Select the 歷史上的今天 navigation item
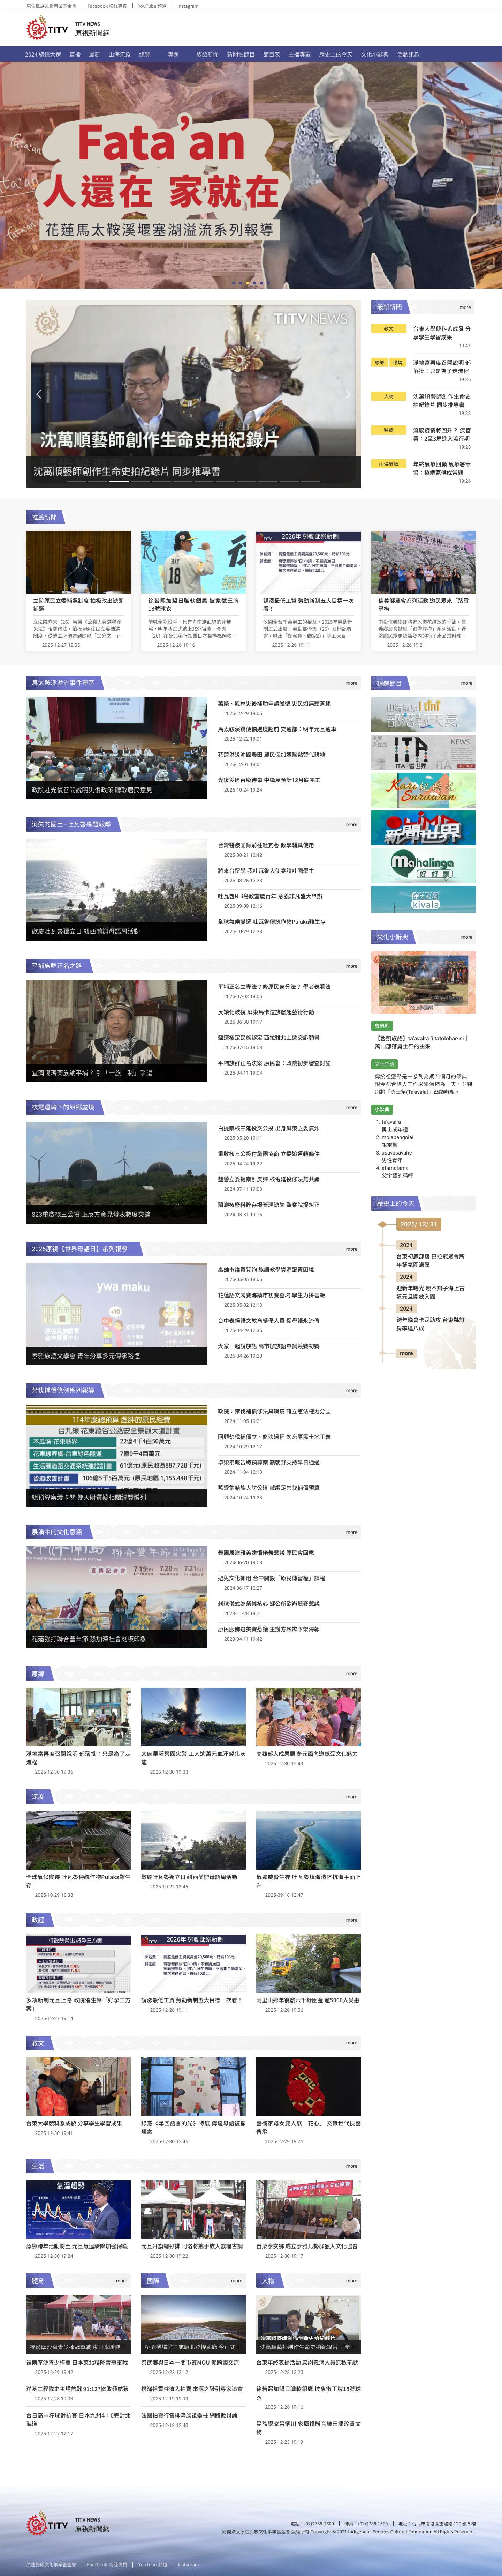This screenshot has height=2576, width=502. tap(335, 54)
